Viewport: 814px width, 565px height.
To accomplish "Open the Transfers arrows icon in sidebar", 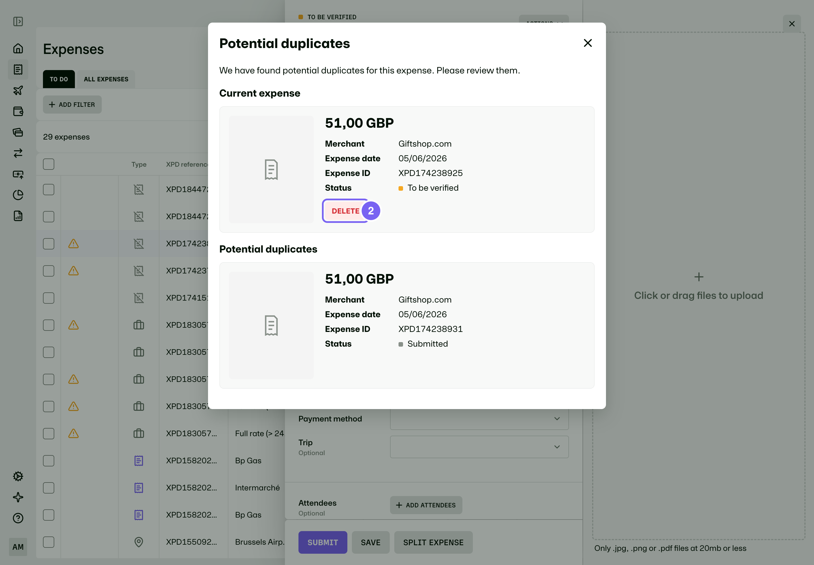I will 18,153.
